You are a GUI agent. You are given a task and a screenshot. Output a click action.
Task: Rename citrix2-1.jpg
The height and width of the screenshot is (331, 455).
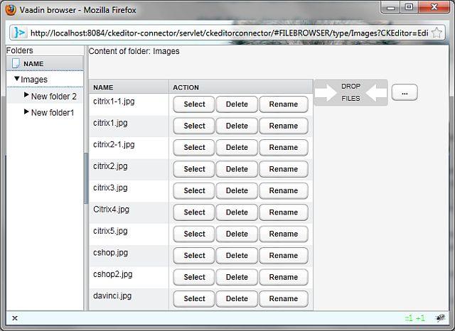(284, 148)
